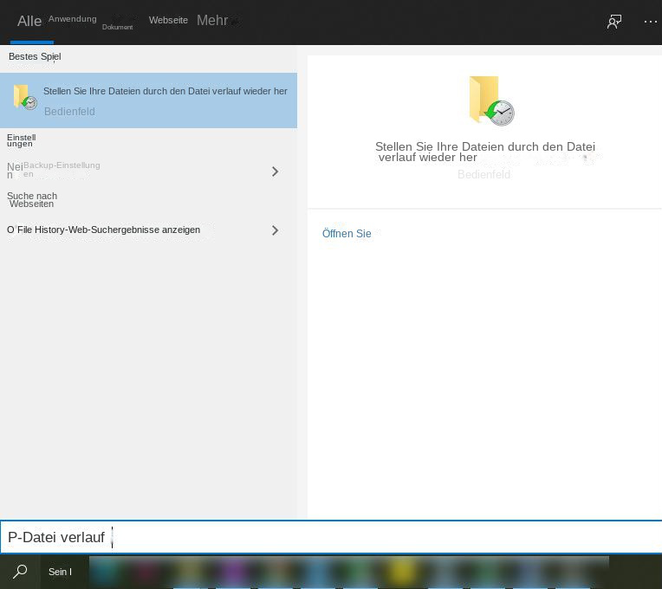This screenshot has width=662, height=589.
Task: Click the feedback person icon
Action: point(614,22)
